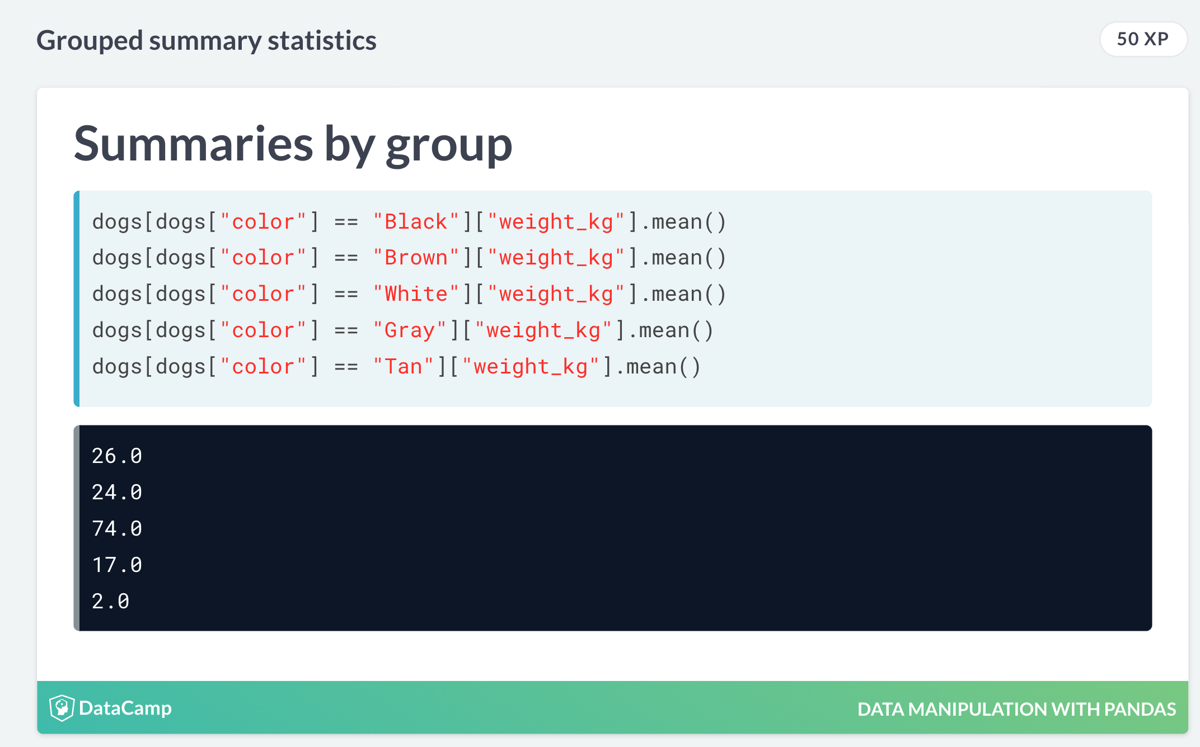Image resolution: width=1200 pixels, height=747 pixels.
Task: Click the DataCamp brand text in footer
Action: pos(125,708)
